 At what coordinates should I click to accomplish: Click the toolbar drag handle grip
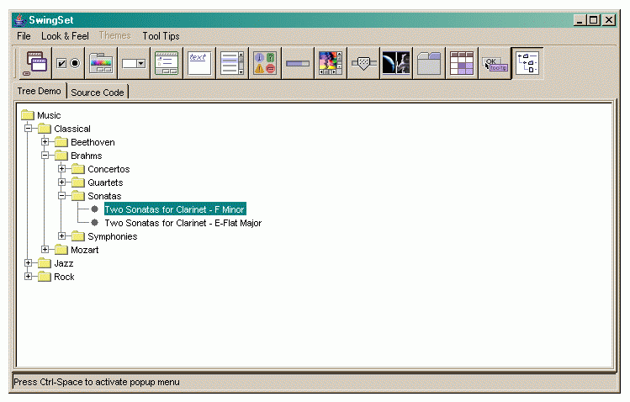(x=16, y=63)
